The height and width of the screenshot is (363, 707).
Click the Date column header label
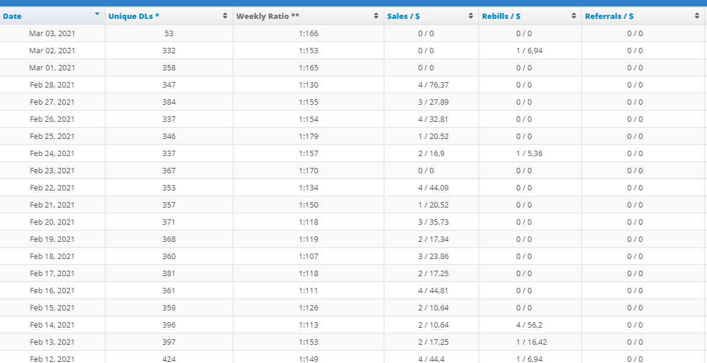12,16
